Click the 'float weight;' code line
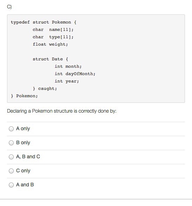The image size is (192, 206). pos(50,44)
